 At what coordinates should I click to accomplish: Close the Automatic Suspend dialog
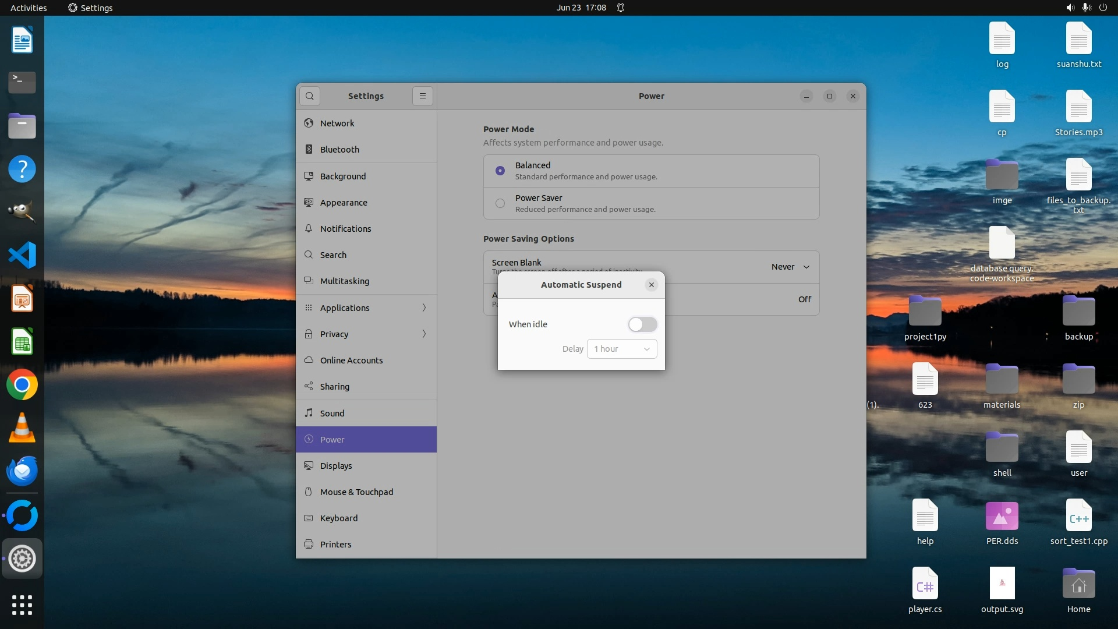[652, 285]
